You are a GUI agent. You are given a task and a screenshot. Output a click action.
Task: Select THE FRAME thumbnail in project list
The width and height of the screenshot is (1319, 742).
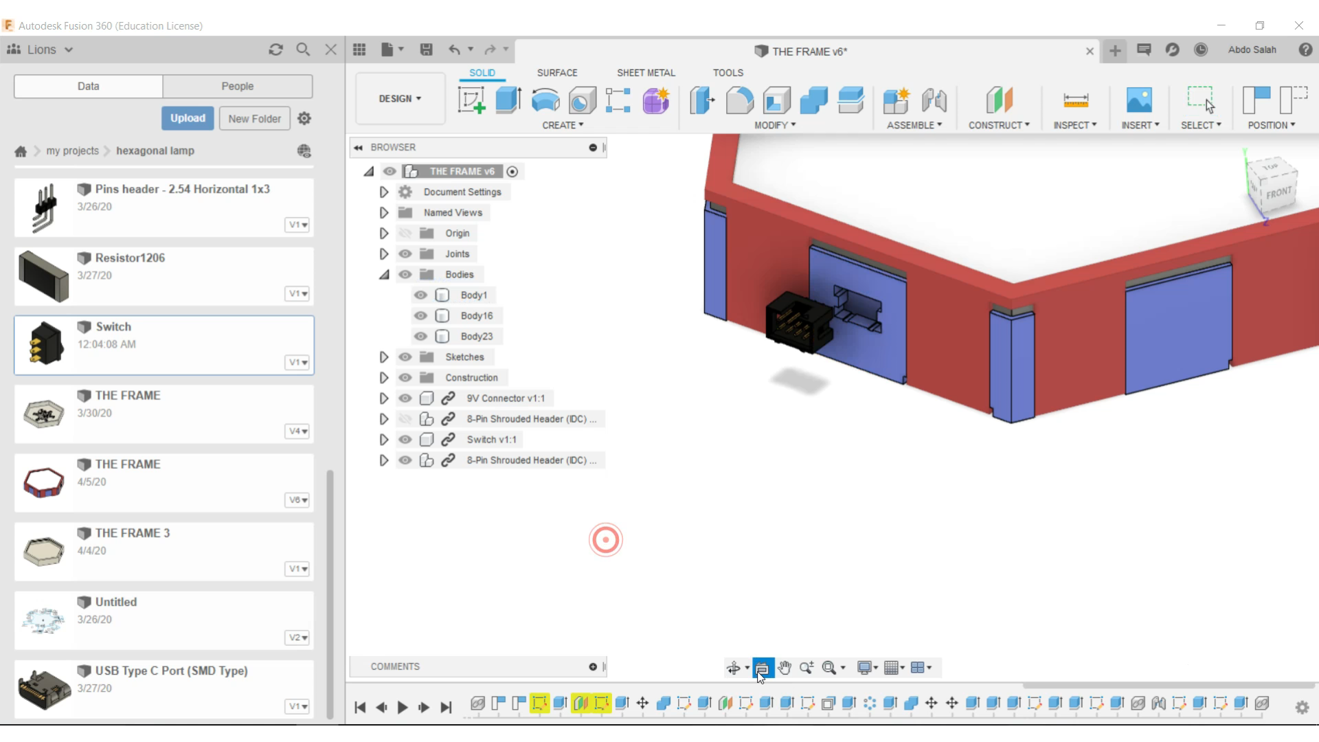pyautogui.click(x=43, y=413)
